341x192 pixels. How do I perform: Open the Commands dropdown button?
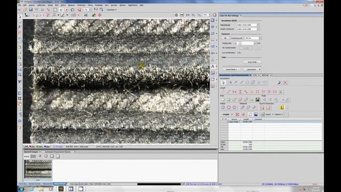click(x=252, y=69)
